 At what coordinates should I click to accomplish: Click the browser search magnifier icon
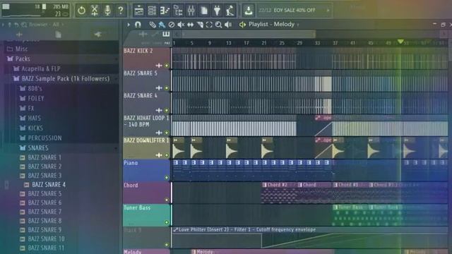click(x=24, y=25)
